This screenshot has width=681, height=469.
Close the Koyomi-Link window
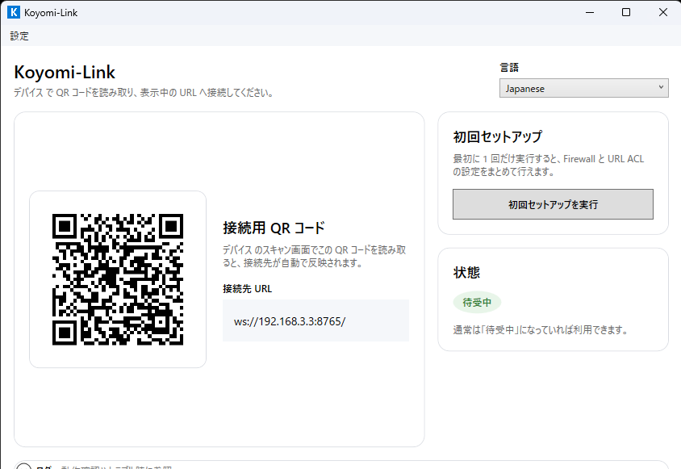click(x=662, y=12)
